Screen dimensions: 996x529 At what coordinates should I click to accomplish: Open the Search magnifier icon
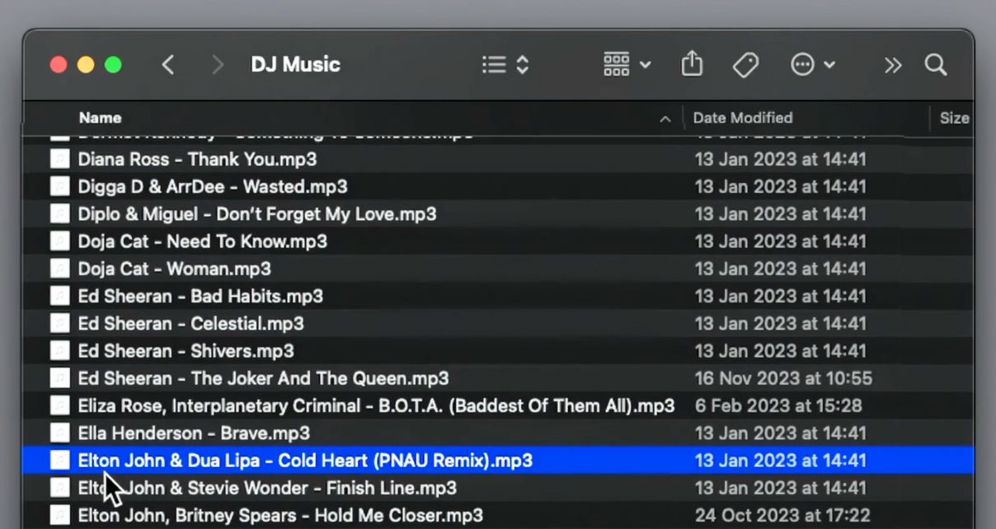935,65
